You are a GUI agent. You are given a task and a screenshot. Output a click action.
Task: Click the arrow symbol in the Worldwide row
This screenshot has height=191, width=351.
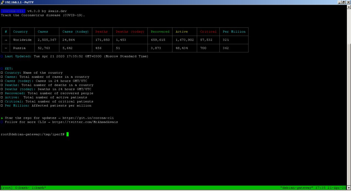coord(6,40)
